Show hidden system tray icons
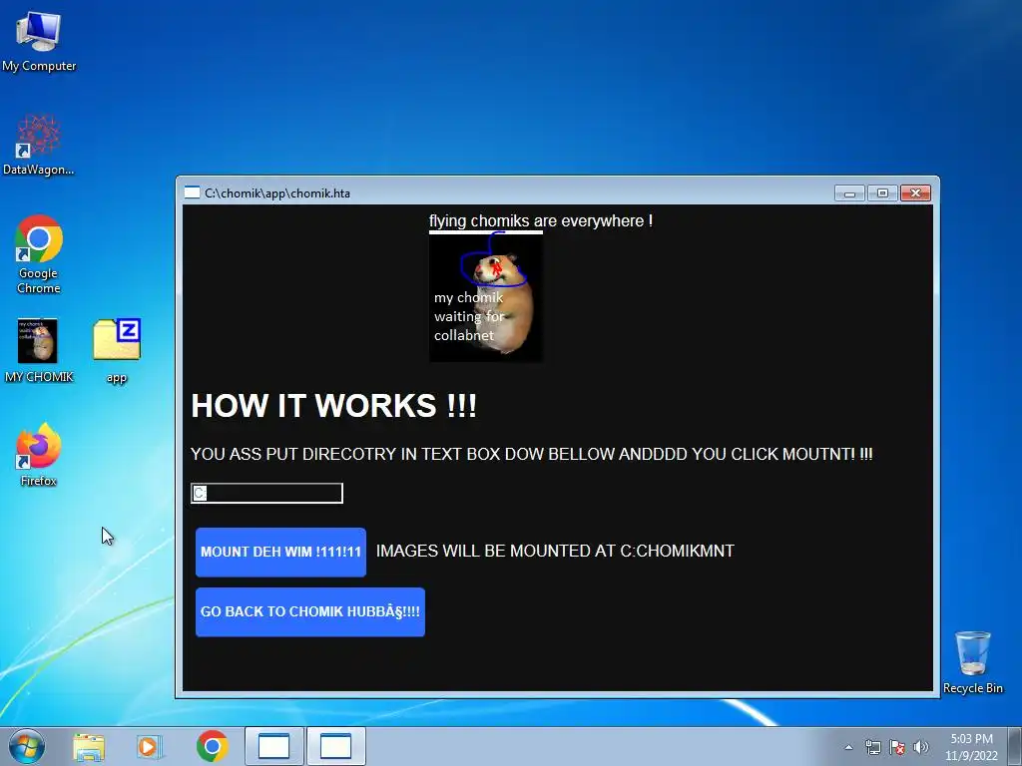1022x766 pixels. [x=848, y=747]
